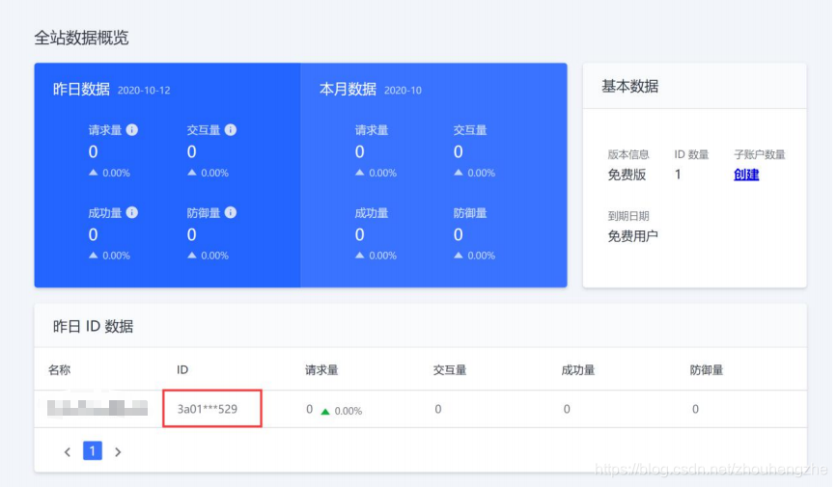Image resolution: width=837 pixels, height=487 pixels.
Task: Click the 创建 sub-account link
Action: pyautogui.click(x=746, y=175)
